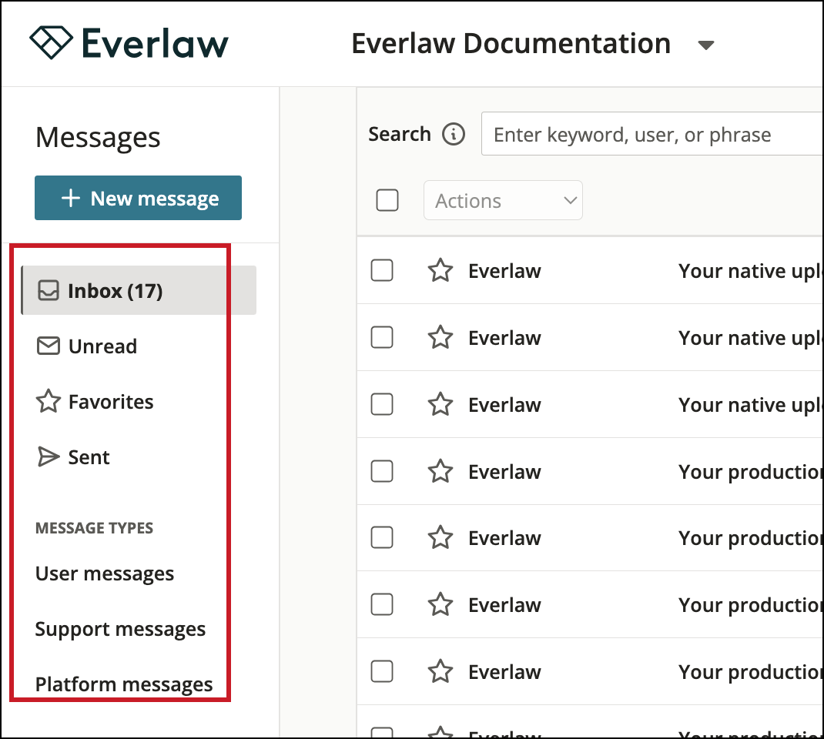Check the second 'Your native upl' row checkbox
The width and height of the screenshot is (824, 739).
[382, 337]
